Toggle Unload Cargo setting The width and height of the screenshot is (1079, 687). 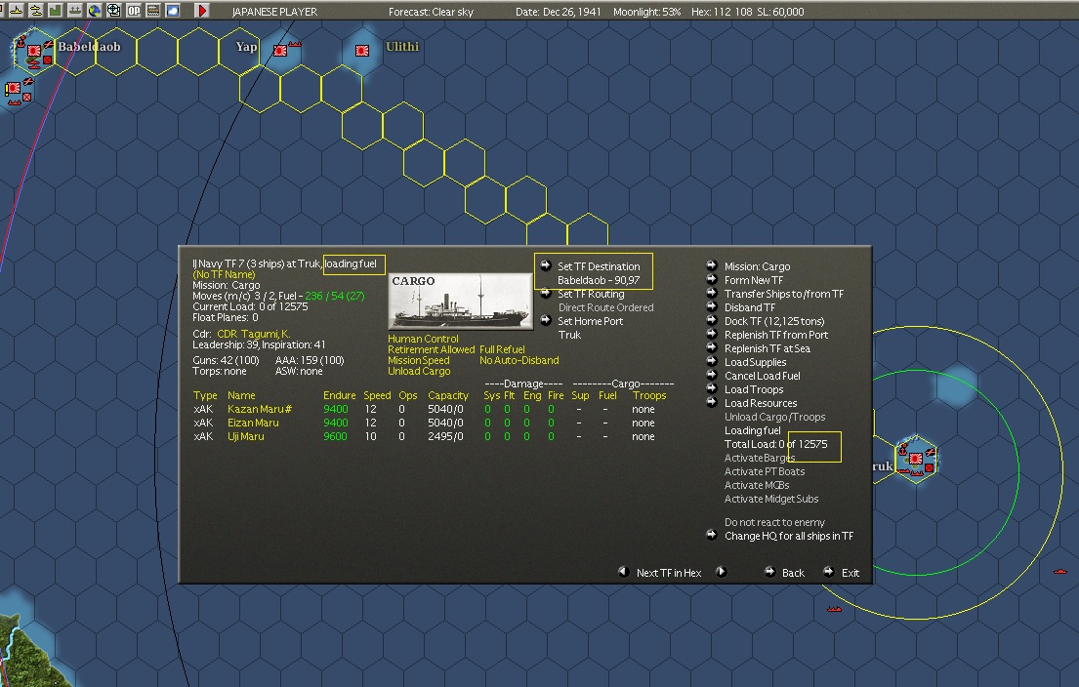tap(418, 372)
